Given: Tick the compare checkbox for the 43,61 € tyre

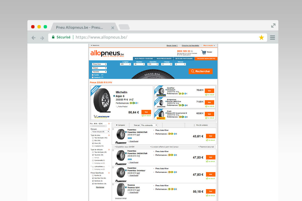Looking at the screenshot, I should point(113,129).
